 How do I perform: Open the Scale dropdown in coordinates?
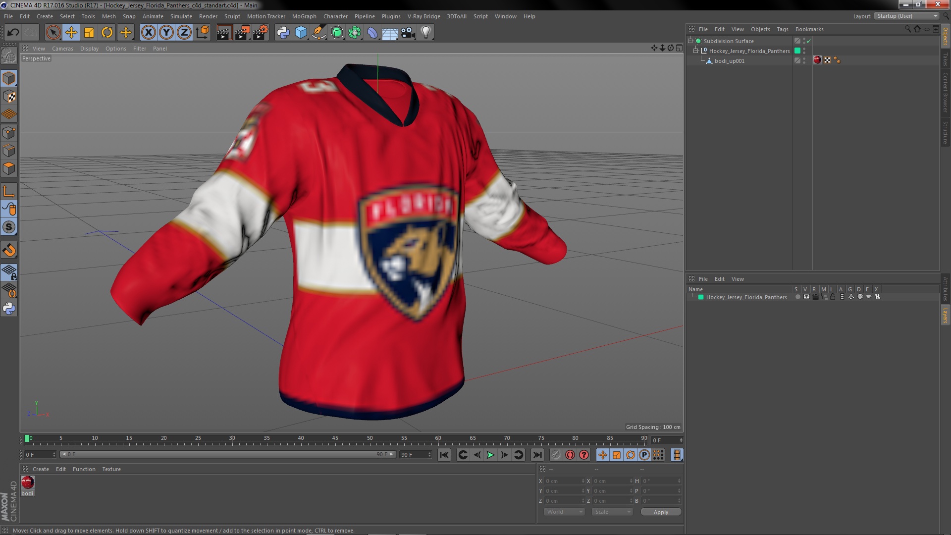click(612, 512)
